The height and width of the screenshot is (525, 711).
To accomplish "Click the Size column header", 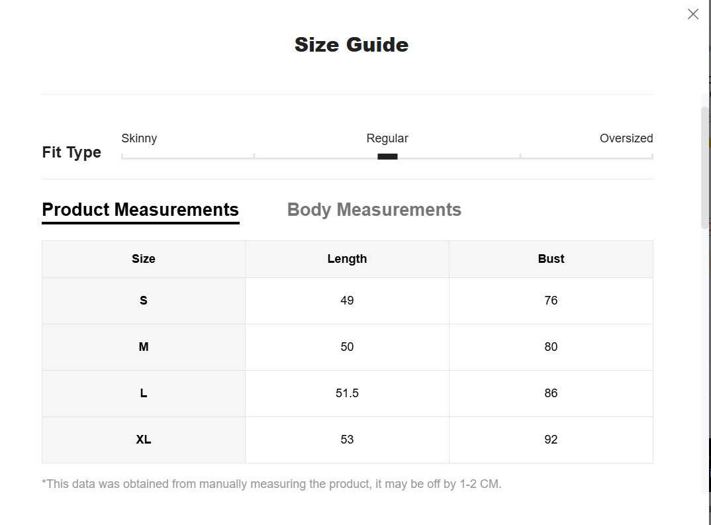I will [143, 259].
